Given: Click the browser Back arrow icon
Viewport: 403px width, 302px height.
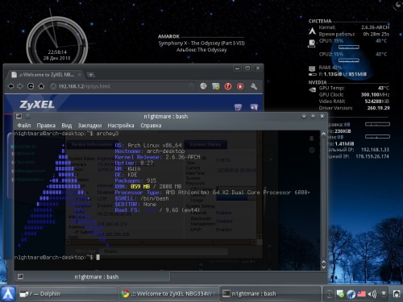Looking at the screenshot, I should (x=10, y=86).
